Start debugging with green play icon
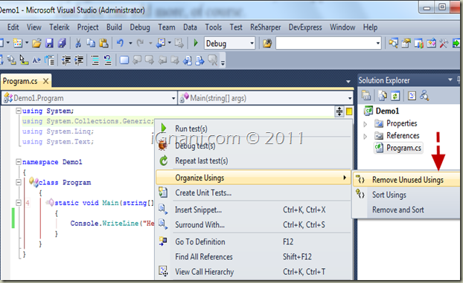 coord(196,43)
